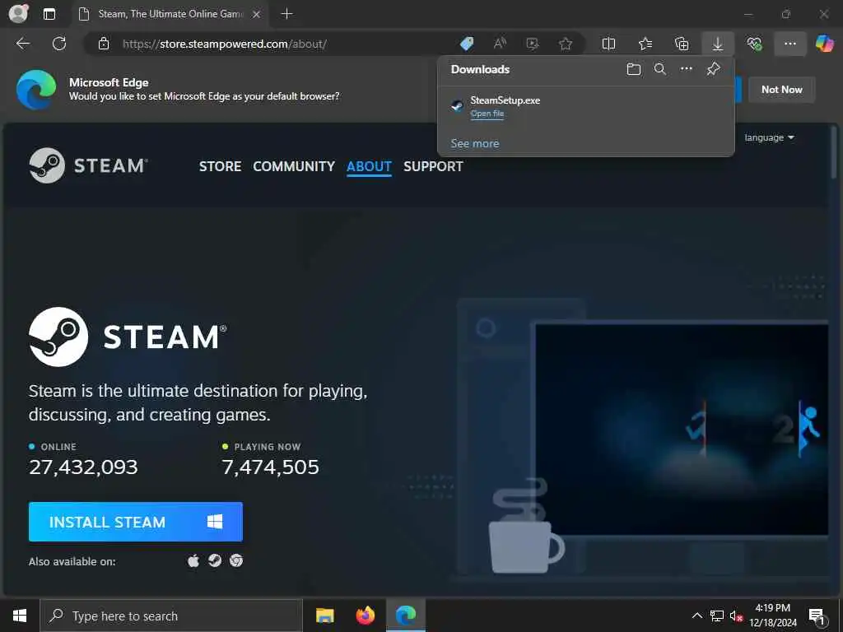Refresh the Steam page
Viewport: 843px width, 632px height.
[x=59, y=44]
